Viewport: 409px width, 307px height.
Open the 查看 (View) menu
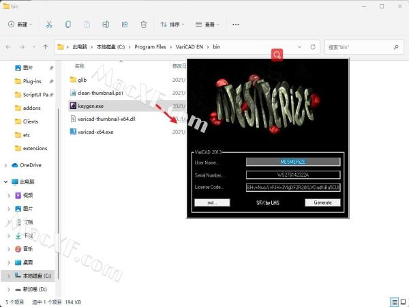coord(209,25)
